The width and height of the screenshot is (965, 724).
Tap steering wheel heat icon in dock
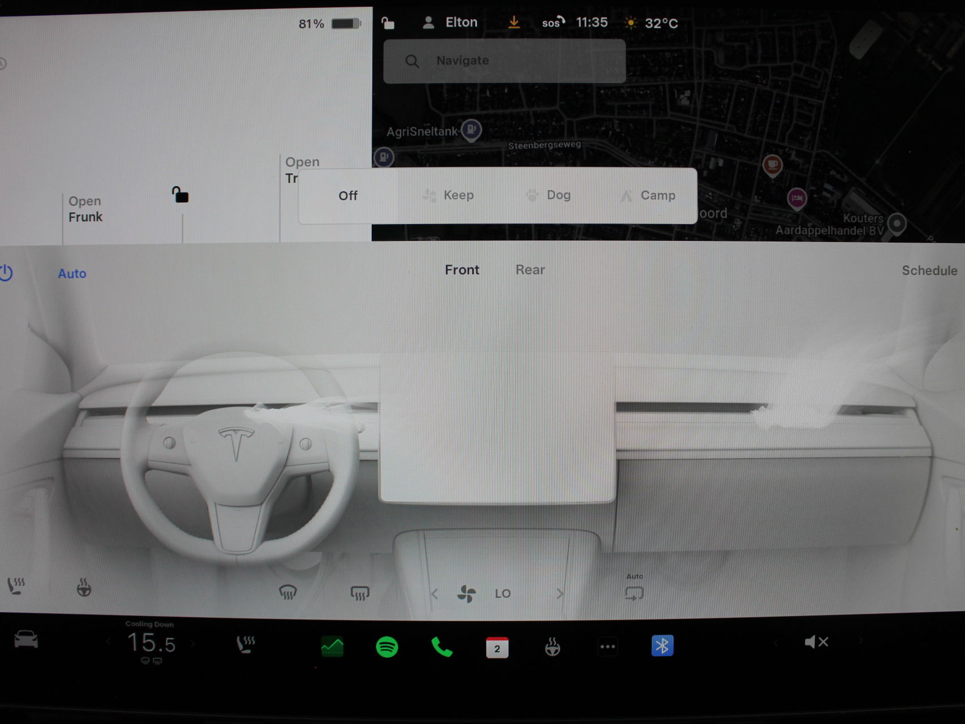[x=553, y=647]
